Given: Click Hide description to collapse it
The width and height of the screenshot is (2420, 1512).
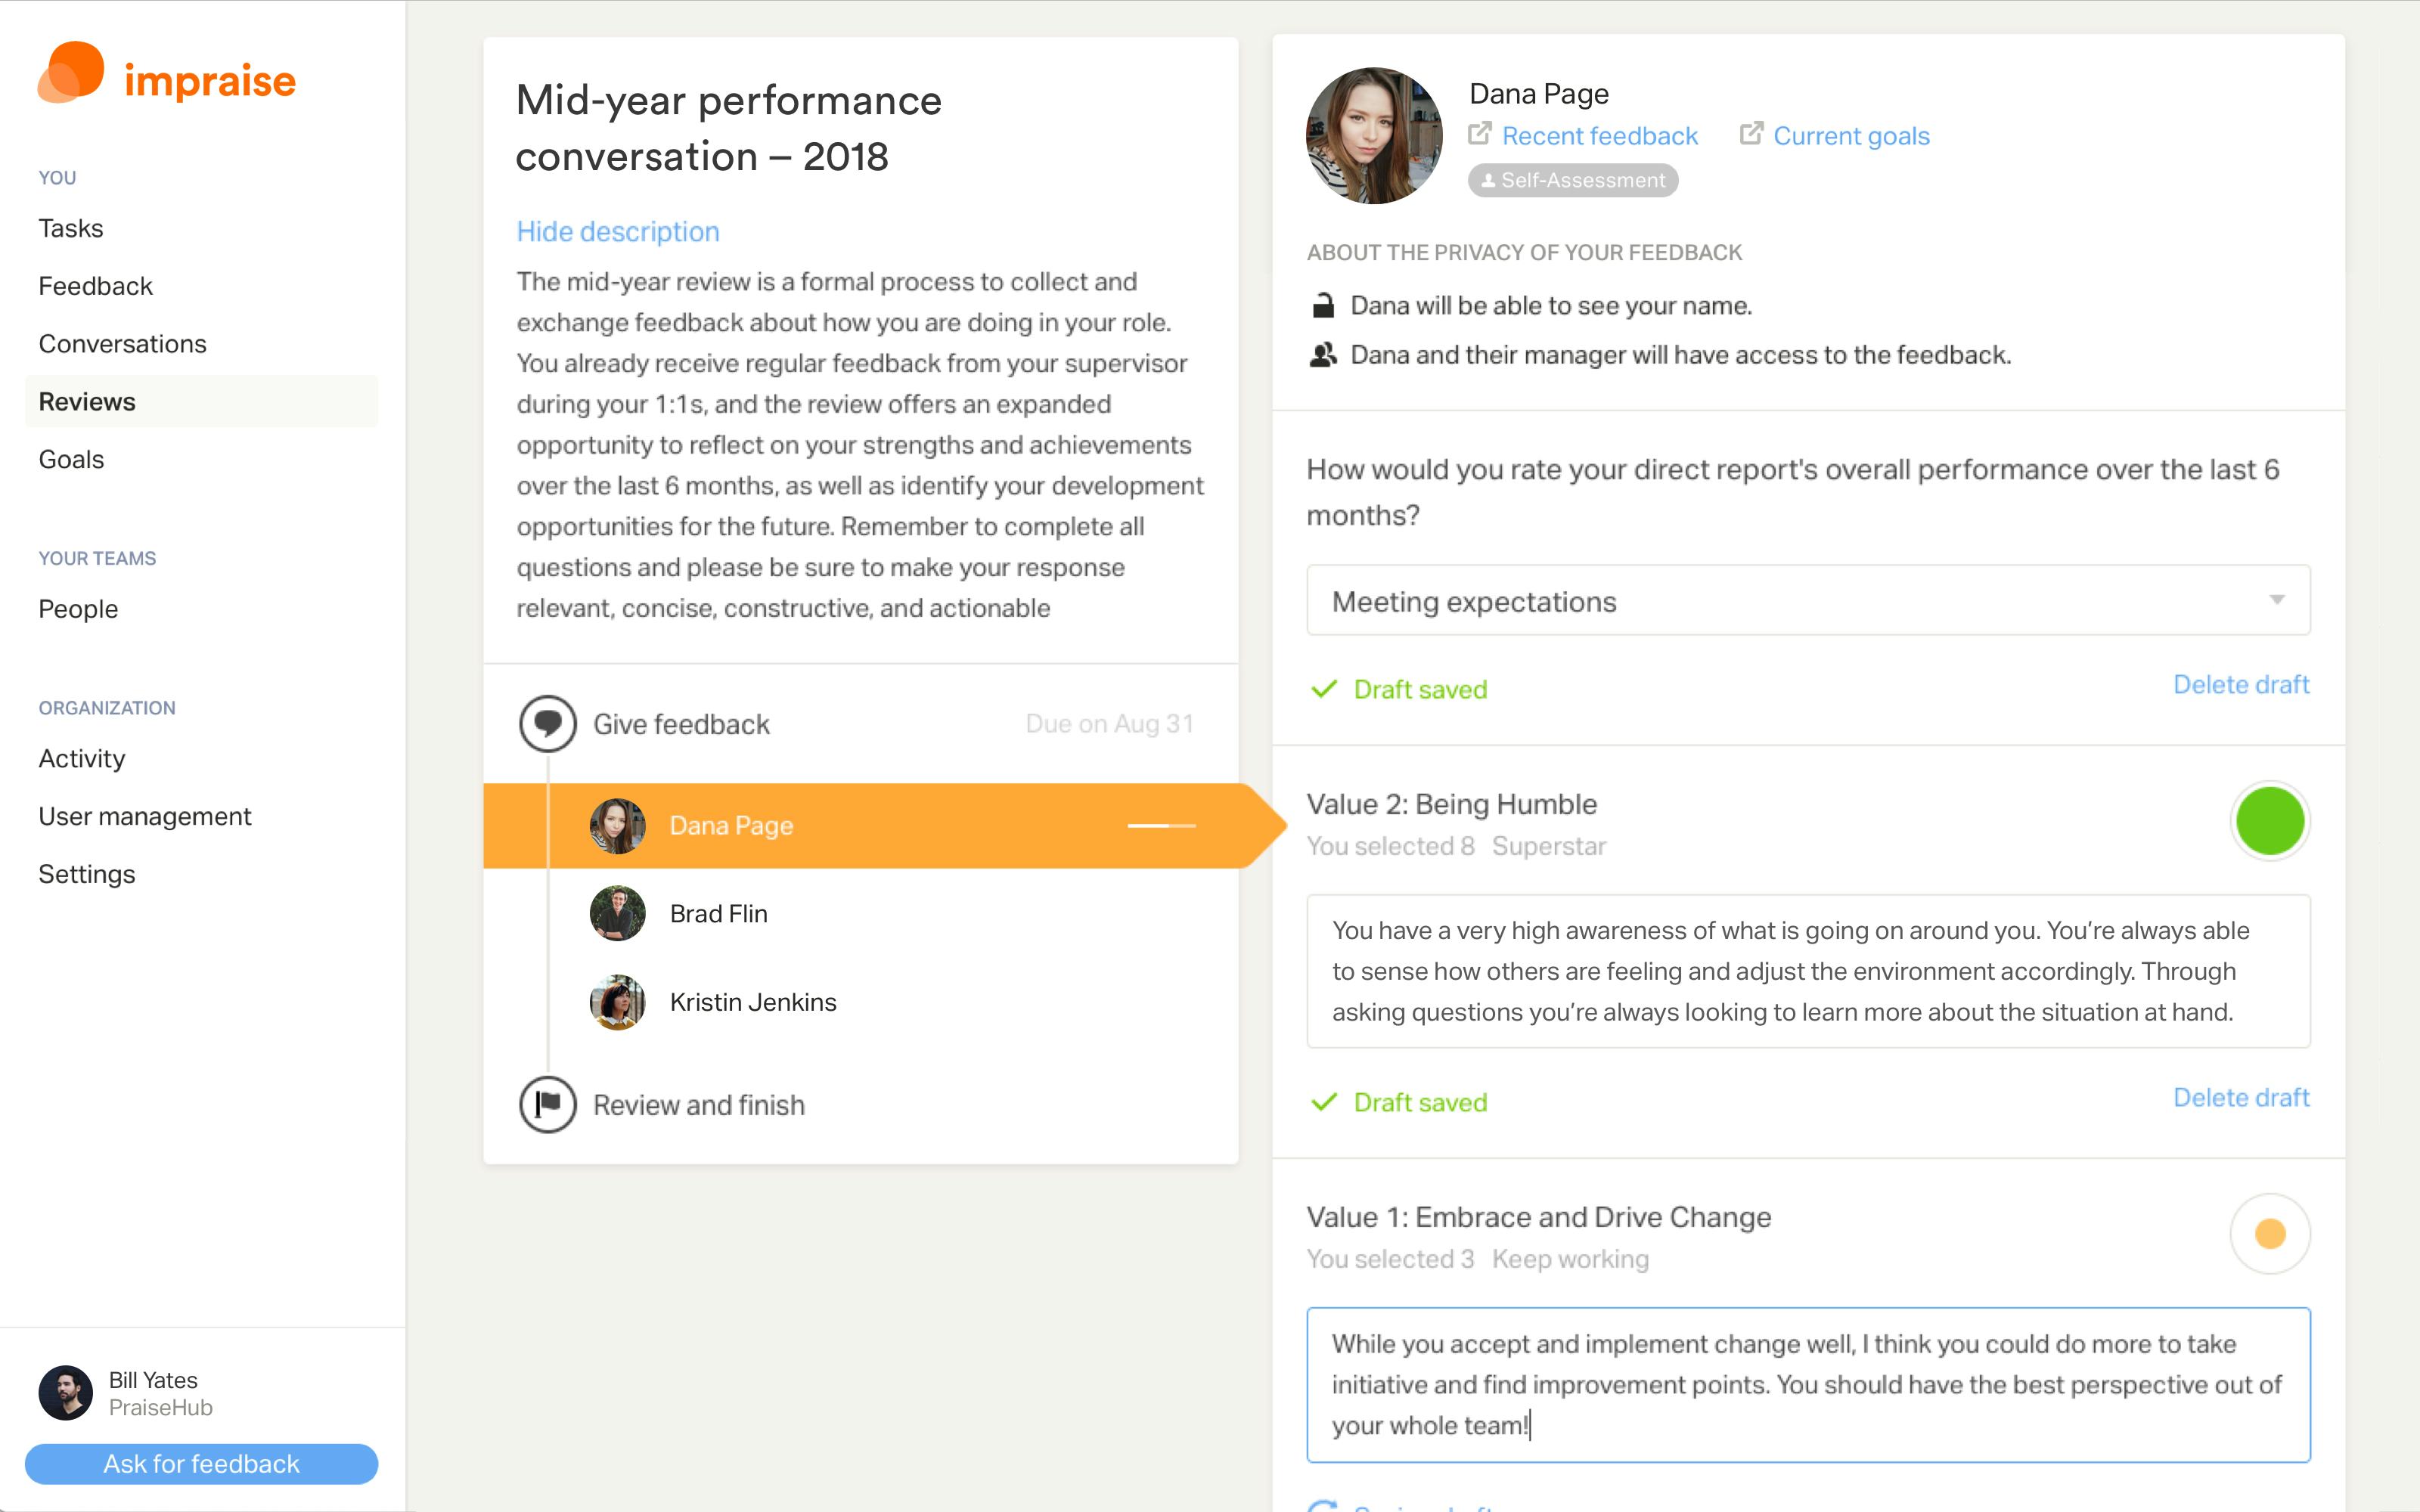Looking at the screenshot, I should coord(617,230).
